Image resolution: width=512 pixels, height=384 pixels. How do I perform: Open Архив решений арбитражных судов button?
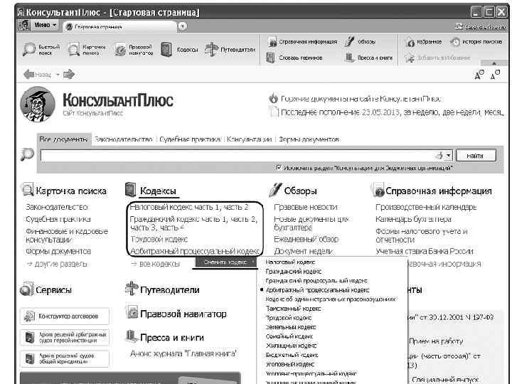[x=64, y=337]
